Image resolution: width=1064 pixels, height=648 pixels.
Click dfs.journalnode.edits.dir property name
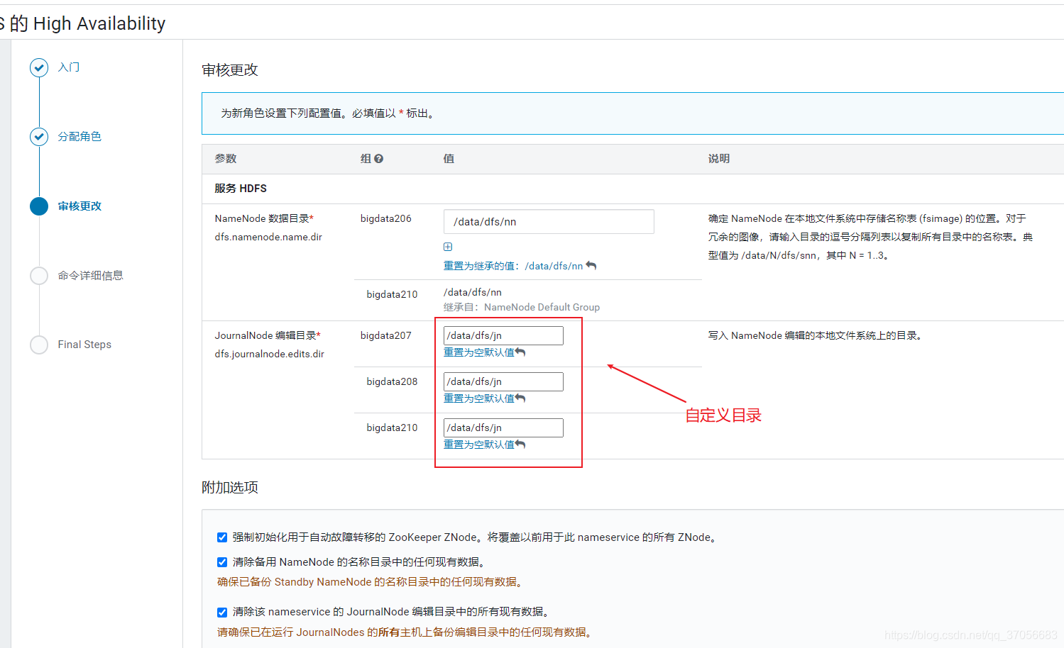[269, 354]
